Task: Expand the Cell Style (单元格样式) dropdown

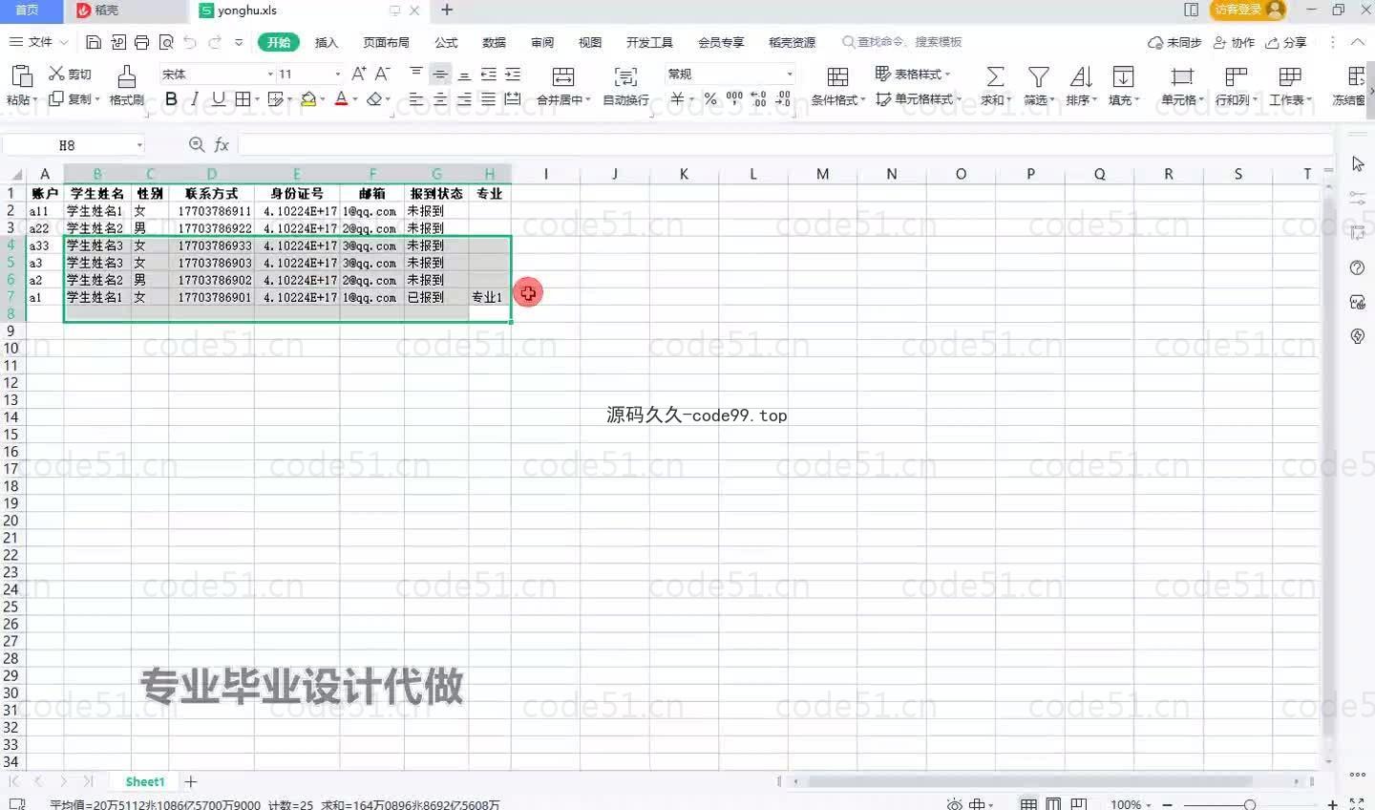Action: point(958,99)
